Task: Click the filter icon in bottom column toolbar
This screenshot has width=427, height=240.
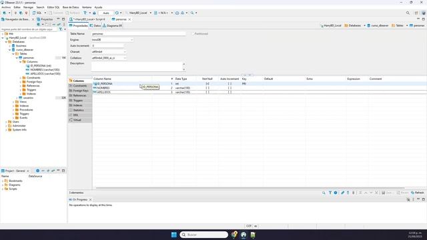Action: pos(330,193)
